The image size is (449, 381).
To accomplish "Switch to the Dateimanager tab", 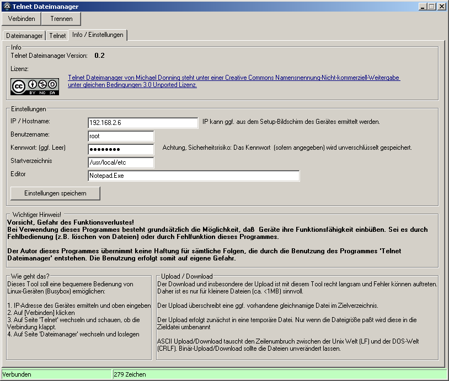I will [x=24, y=35].
